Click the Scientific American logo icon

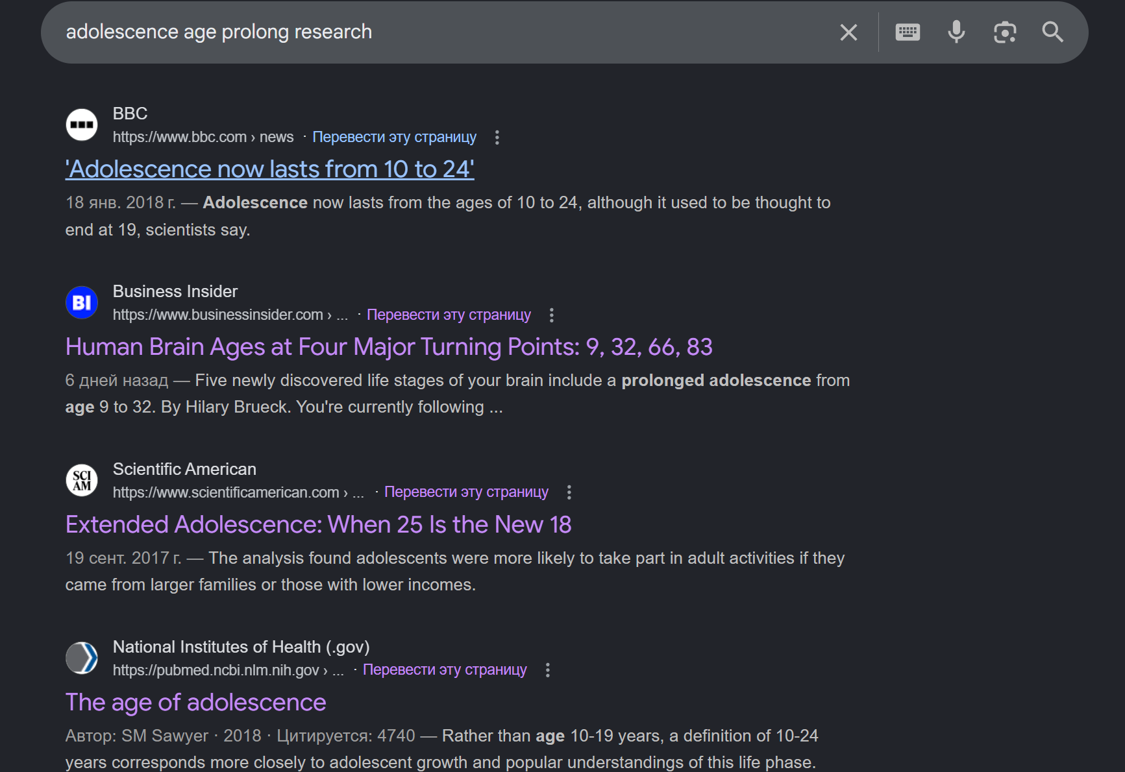[82, 480]
